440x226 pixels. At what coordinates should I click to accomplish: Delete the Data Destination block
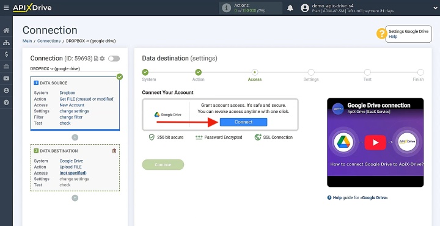point(114,151)
